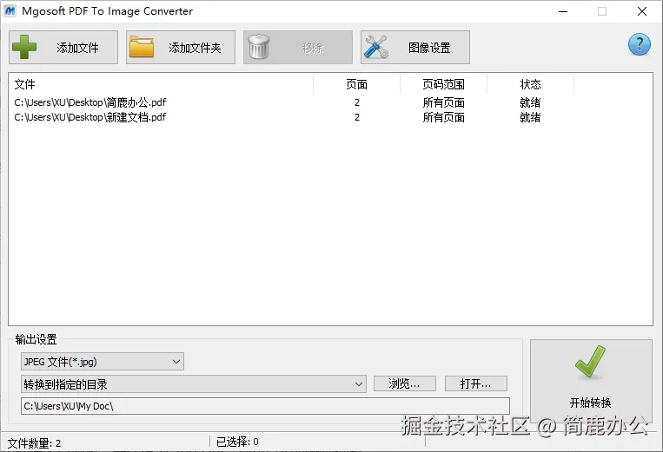This screenshot has height=452, width=663.
Task: Click the 状态 column header
Action: click(x=530, y=84)
